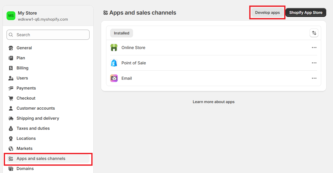Viewport: 333px width, 173px height.
Task: Follow the Learn more about apps link
Action: click(214, 102)
